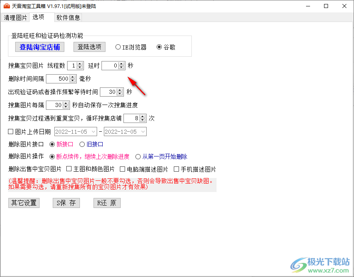Check the 手机描述图片 checkbox

pos(176,169)
